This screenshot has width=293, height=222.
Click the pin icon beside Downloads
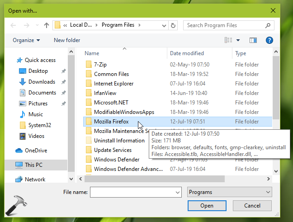click(x=64, y=82)
